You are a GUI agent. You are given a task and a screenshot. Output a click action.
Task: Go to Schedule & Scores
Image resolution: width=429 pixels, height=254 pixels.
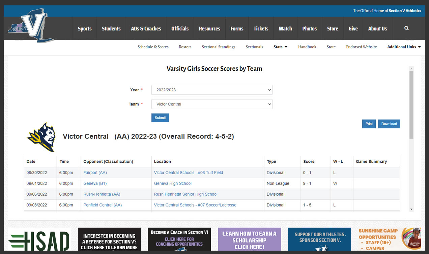tap(153, 47)
